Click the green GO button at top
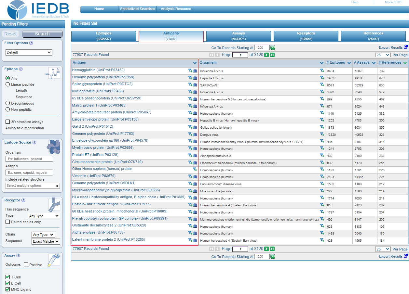The width and height of the screenshot is (409, 294). tap(273, 47)
